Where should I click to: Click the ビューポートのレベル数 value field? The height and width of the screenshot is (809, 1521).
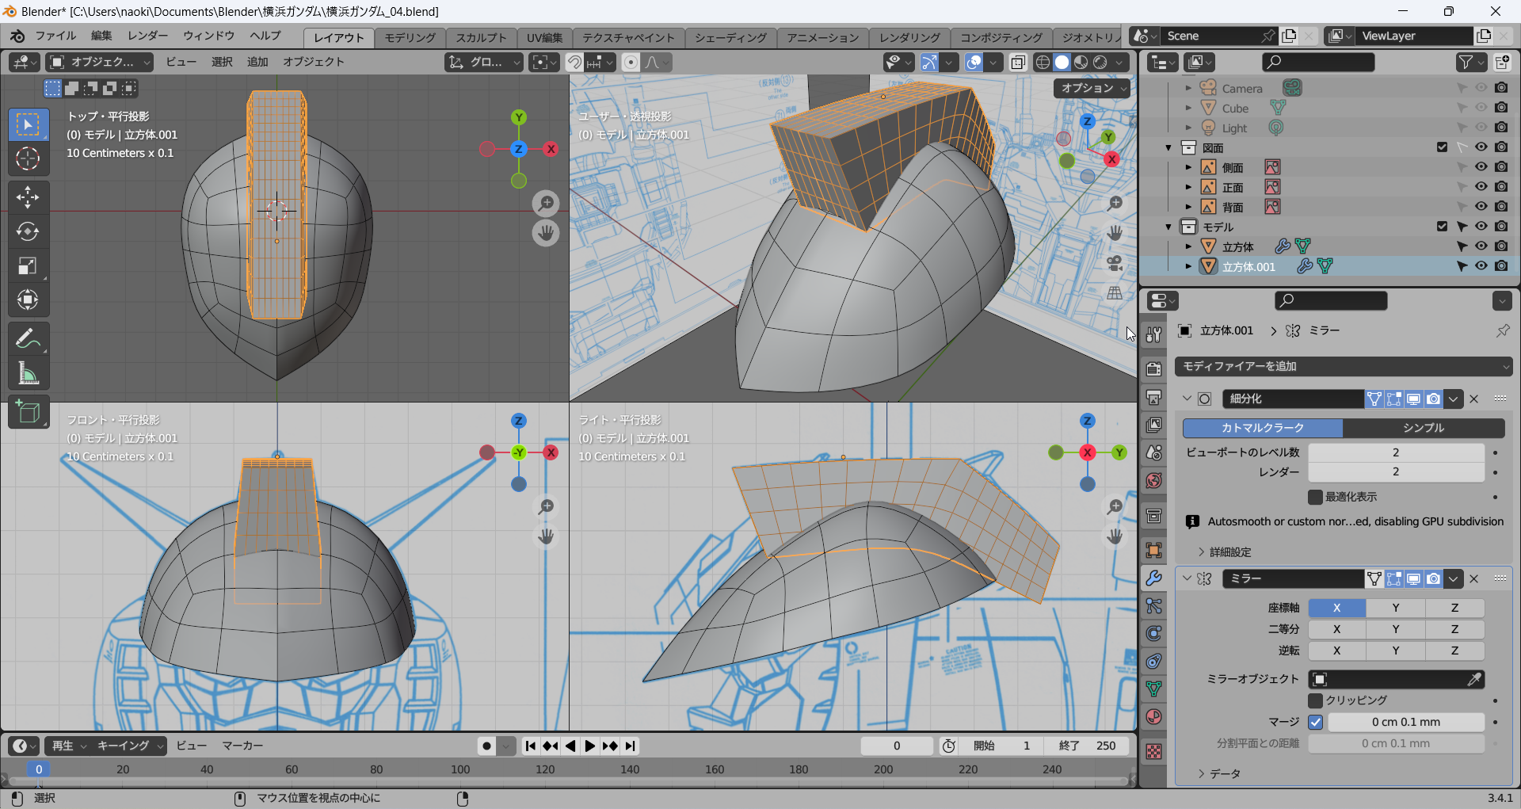pos(1395,452)
